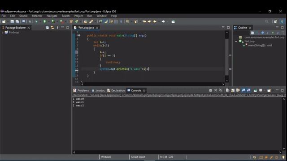Open the Run button dropdown arrow

(x=48, y=22)
